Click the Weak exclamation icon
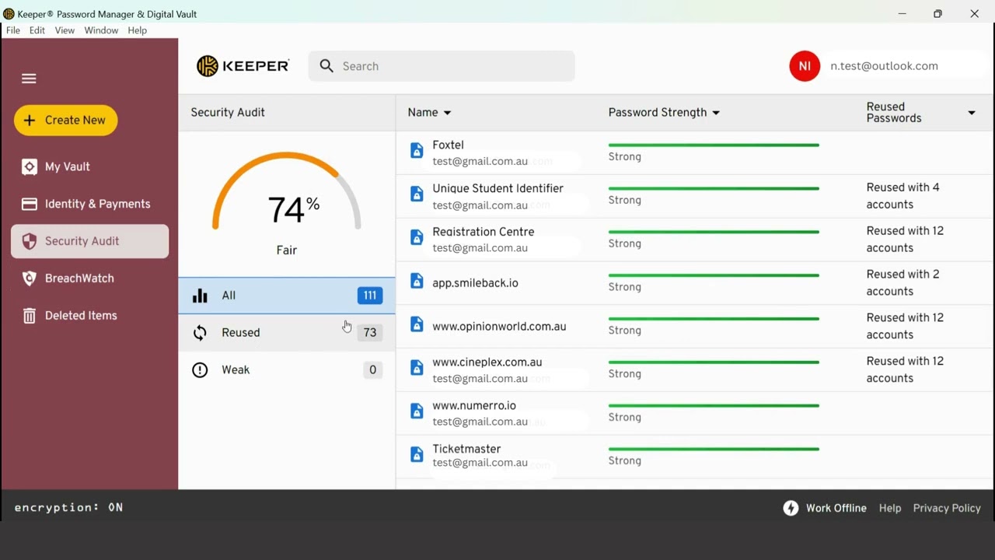 tap(200, 370)
